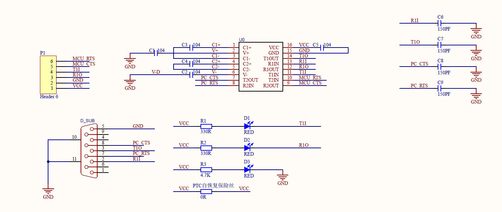Screen dimensions: 502x212
Task: Select the 'D_SUB' designator text
Action: tap(87, 121)
